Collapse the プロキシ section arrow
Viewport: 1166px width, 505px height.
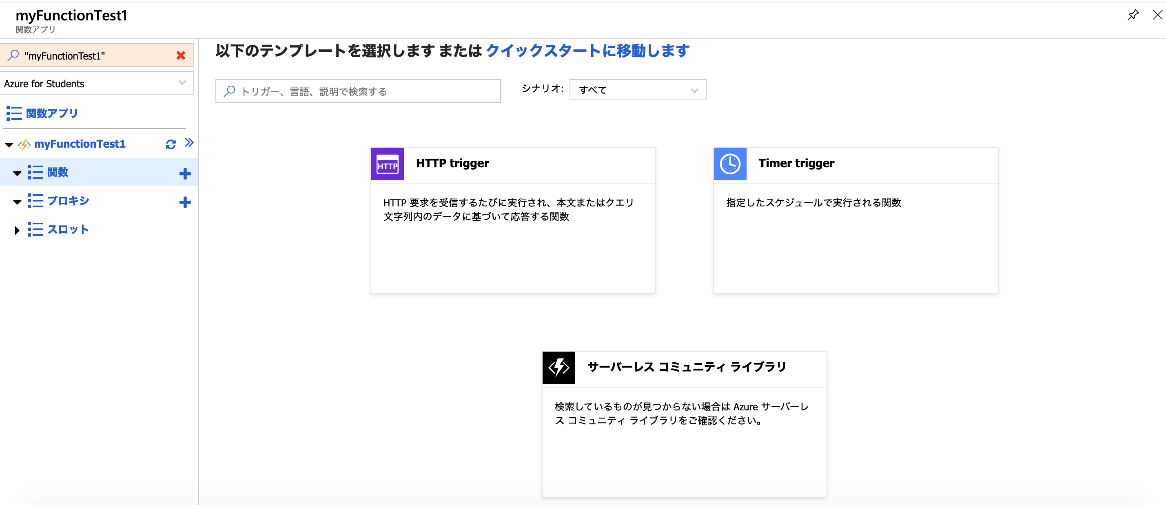[17, 202]
